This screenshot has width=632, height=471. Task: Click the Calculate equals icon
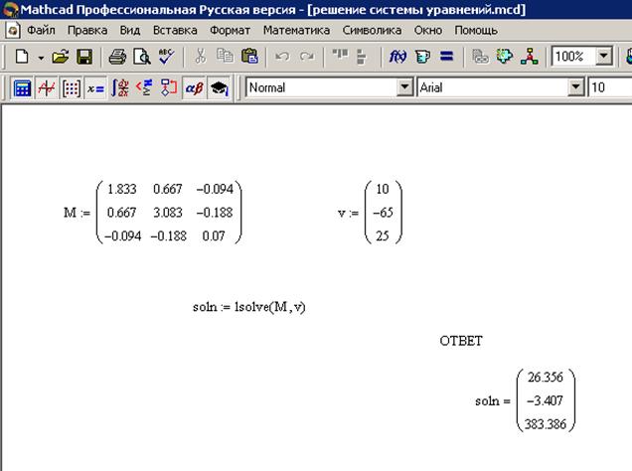[x=446, y=57]
